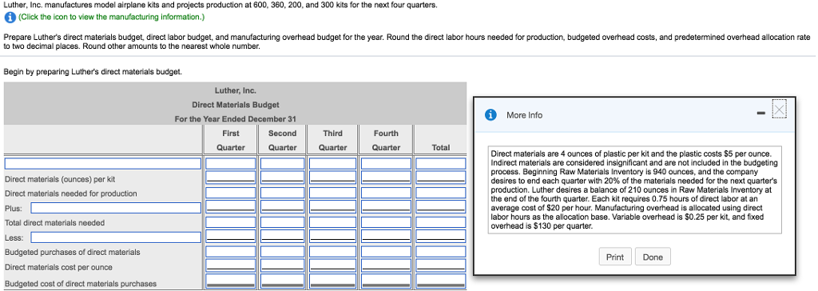Click the manufacturing info paragraph in More Info
818x291 pixels.
(634, 190)
